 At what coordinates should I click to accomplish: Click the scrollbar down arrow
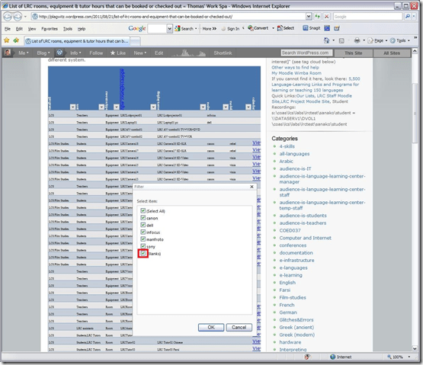tap(415, 348)
